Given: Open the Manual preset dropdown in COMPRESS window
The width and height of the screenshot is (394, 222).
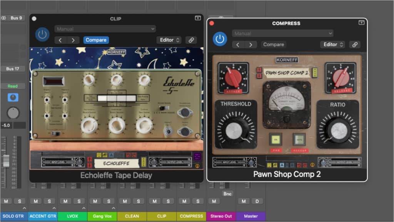Looking at the screenshot, I should click(283, 33).
